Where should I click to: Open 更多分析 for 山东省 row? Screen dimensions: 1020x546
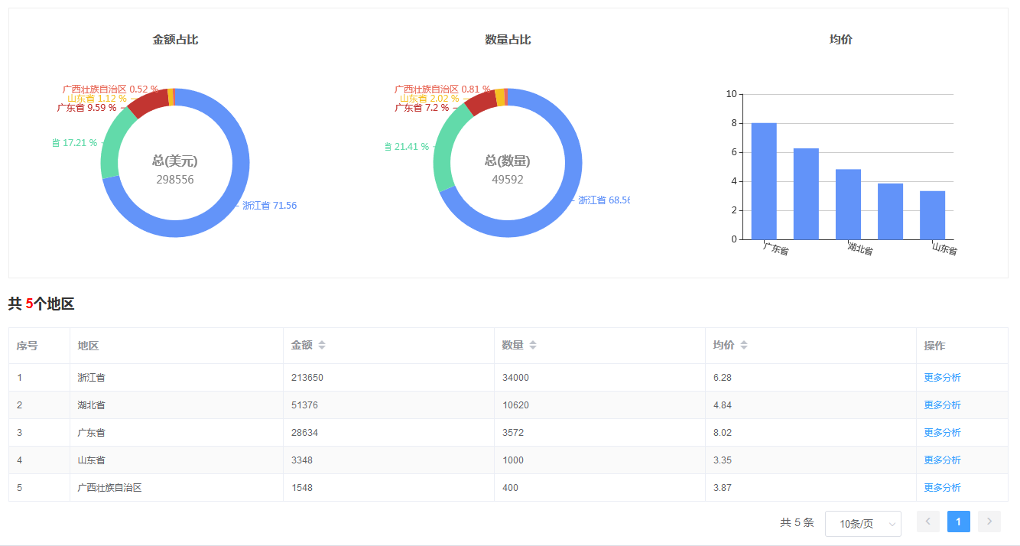pos(942,460)
